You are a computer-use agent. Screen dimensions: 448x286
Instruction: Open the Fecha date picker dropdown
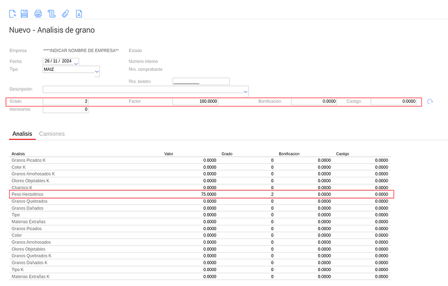coord(76,62)
